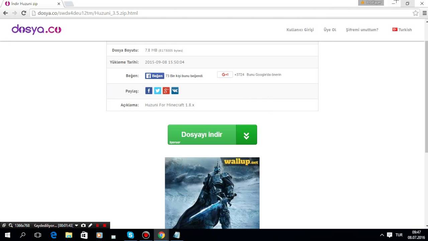This screenshot has width=428, height=241.
Task: Click the Google G+1 button
Action: coord(225,75)
